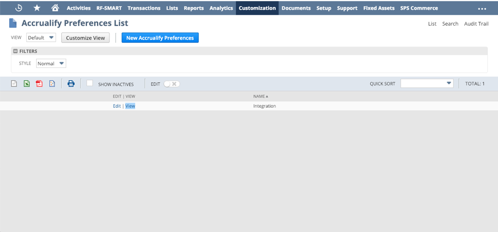Click the blue export document icon
The image size is (498, 232).
[52, 83]
